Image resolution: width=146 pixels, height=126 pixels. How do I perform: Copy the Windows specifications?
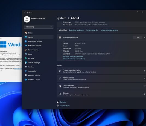pyautogui.click(x=138, y=38)
